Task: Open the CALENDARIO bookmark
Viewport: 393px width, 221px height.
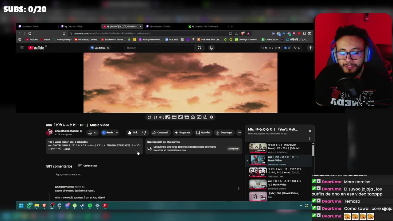Action: point(270,40)
